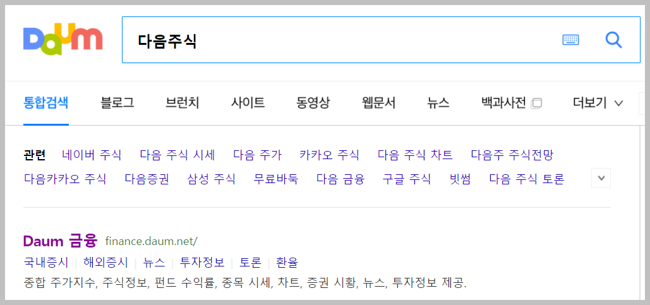
Task: Open the Daum 금융 result title
Action: point(60,241)
